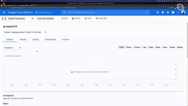Open the PERMISSIONS tab

[51, 40]
